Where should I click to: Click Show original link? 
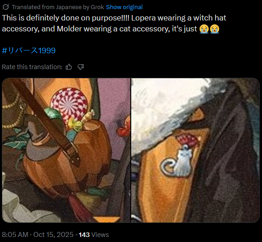click(x=124, y=7)
